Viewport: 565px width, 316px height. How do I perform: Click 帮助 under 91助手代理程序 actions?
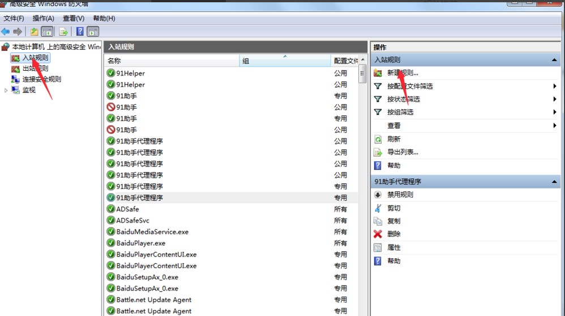click(x=394, y=261)
